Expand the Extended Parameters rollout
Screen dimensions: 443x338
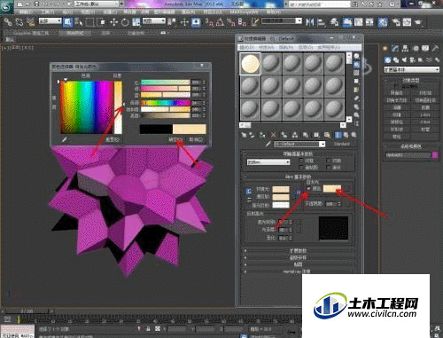[x=299, y=251]
